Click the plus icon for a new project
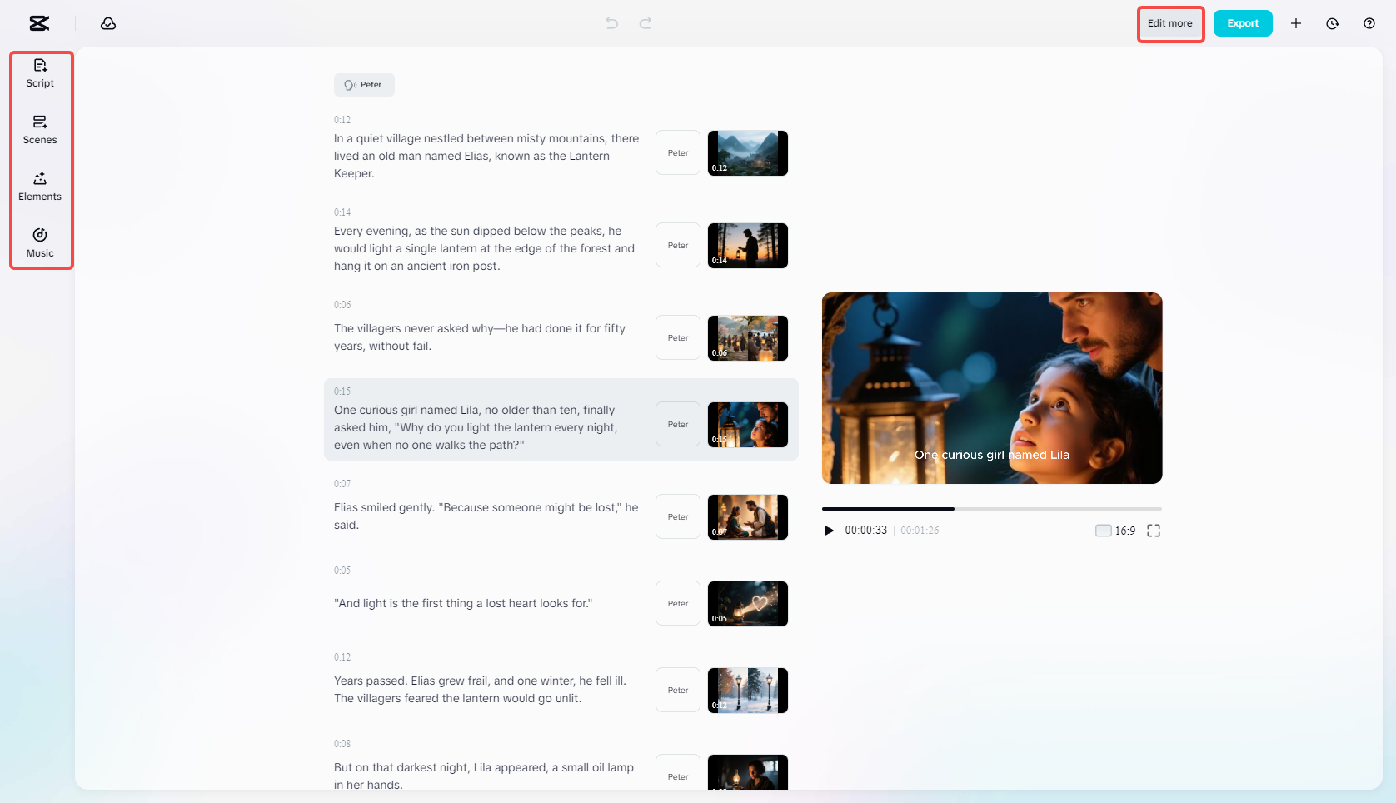 (1296, 23)
